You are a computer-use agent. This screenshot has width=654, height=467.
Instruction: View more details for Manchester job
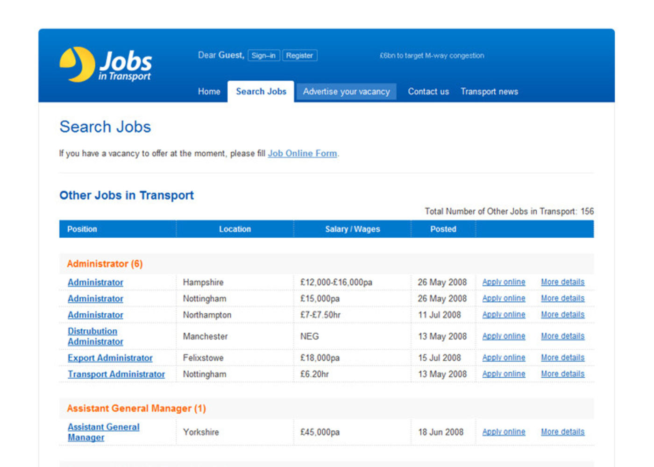tap(562, 336)
